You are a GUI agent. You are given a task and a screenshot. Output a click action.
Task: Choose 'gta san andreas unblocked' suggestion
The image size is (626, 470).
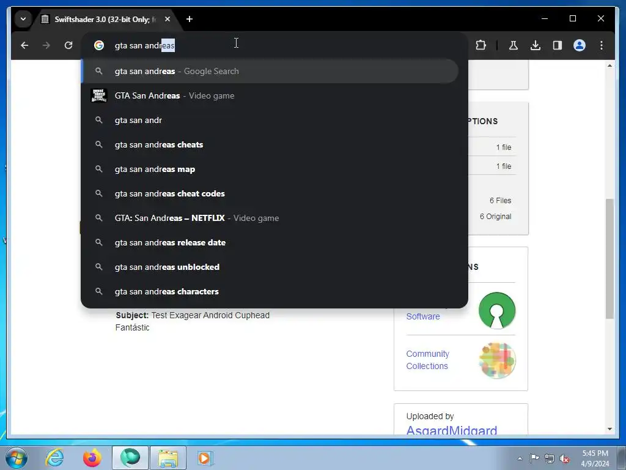coord(270,267)
